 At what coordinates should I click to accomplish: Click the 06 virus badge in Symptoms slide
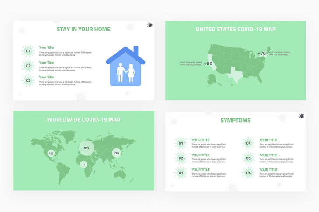point(248,173)
